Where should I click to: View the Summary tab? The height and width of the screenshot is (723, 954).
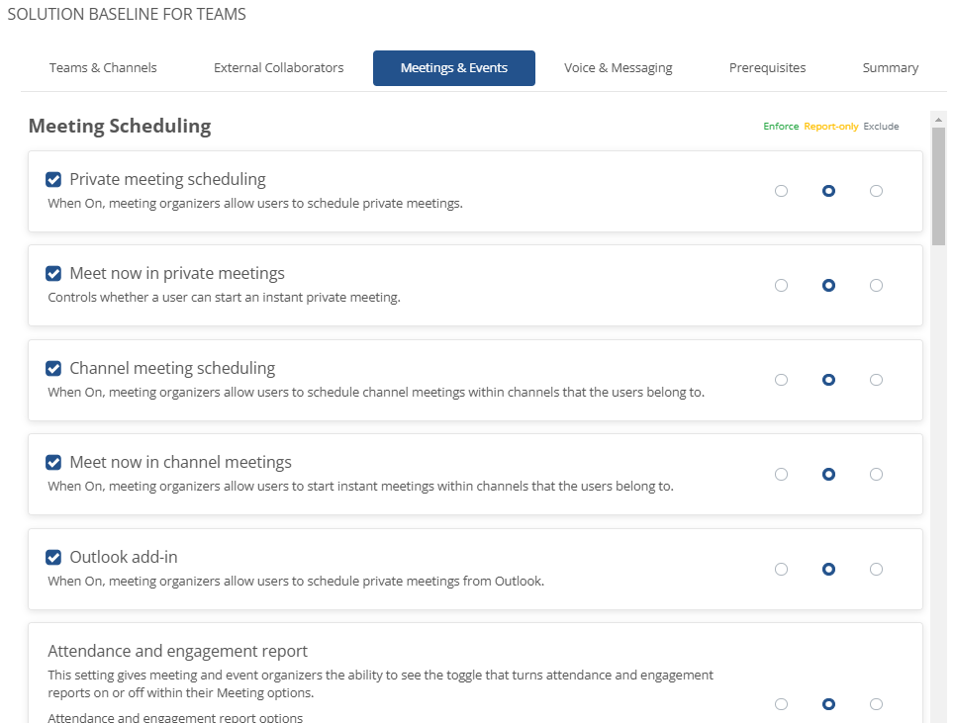pyautogui.click(x=890, y=68)
